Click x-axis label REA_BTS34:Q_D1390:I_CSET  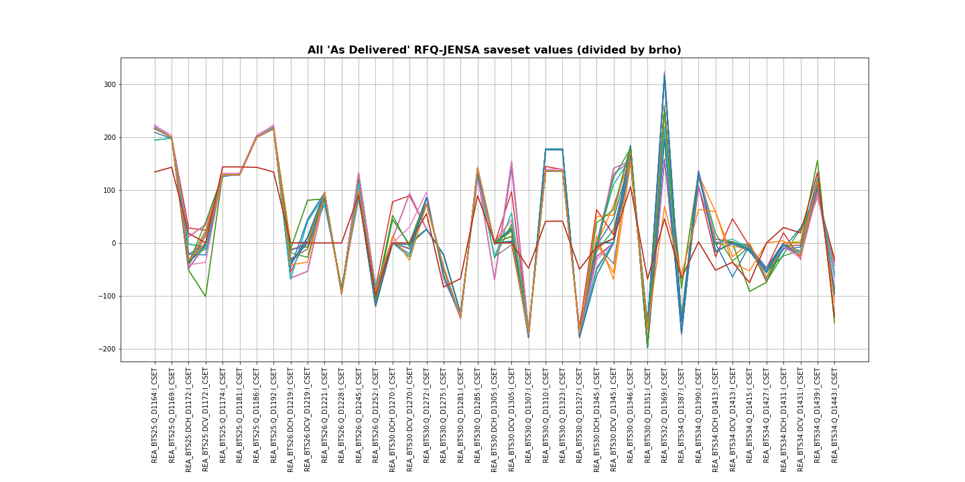click(x=699, y=415)
